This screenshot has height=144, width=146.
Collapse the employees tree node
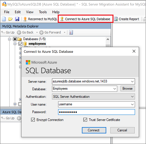click(15, 44)
